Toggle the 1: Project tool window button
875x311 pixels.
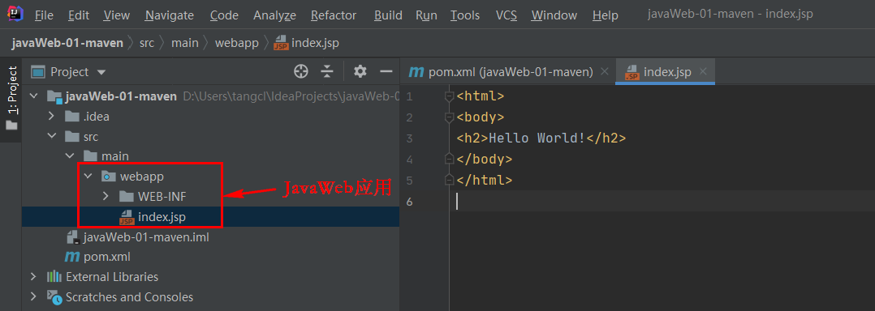(x=11, y=99)
